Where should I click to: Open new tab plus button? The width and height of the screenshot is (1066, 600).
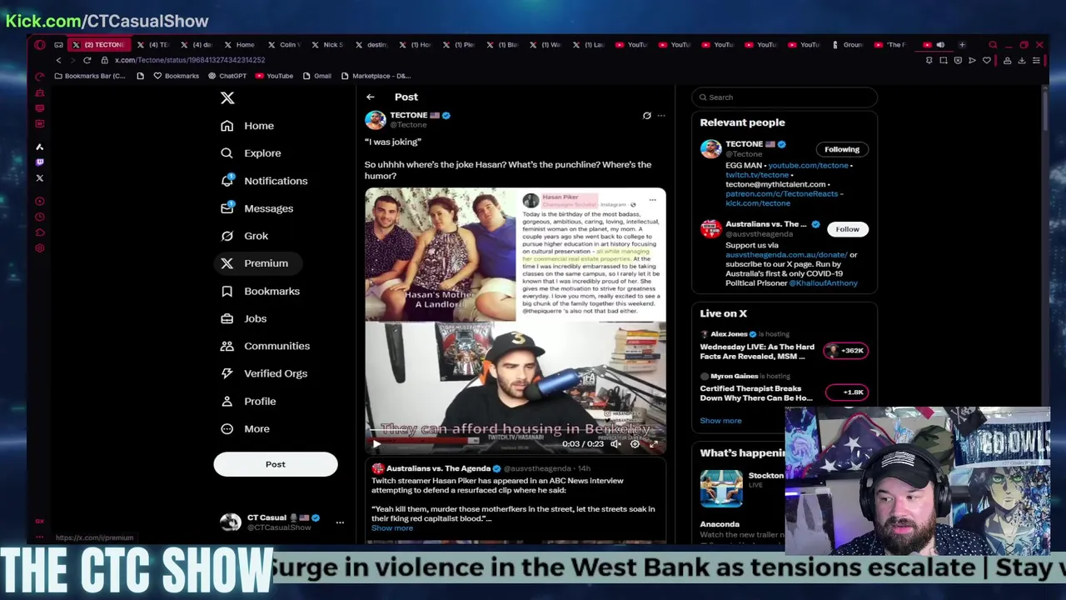pos(962,45)
